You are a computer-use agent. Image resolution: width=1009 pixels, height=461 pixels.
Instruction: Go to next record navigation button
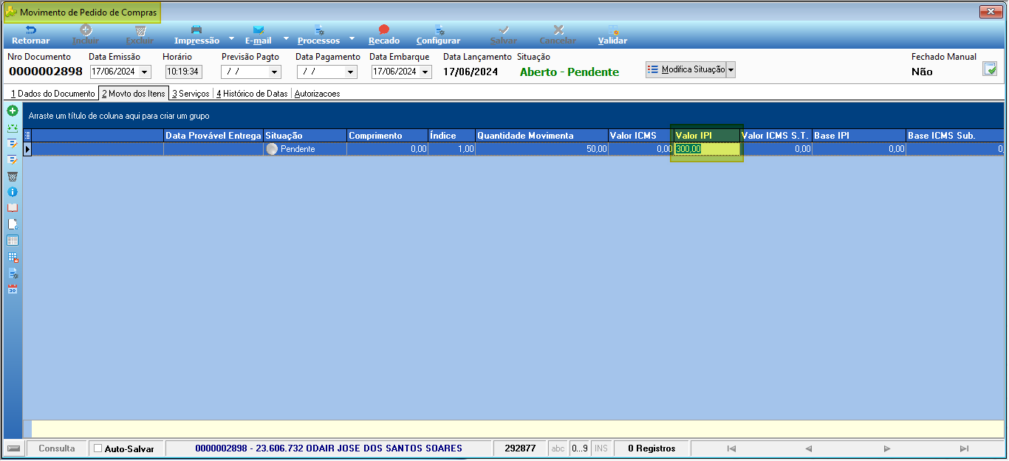pyautogui.click(x=886, y=448)
